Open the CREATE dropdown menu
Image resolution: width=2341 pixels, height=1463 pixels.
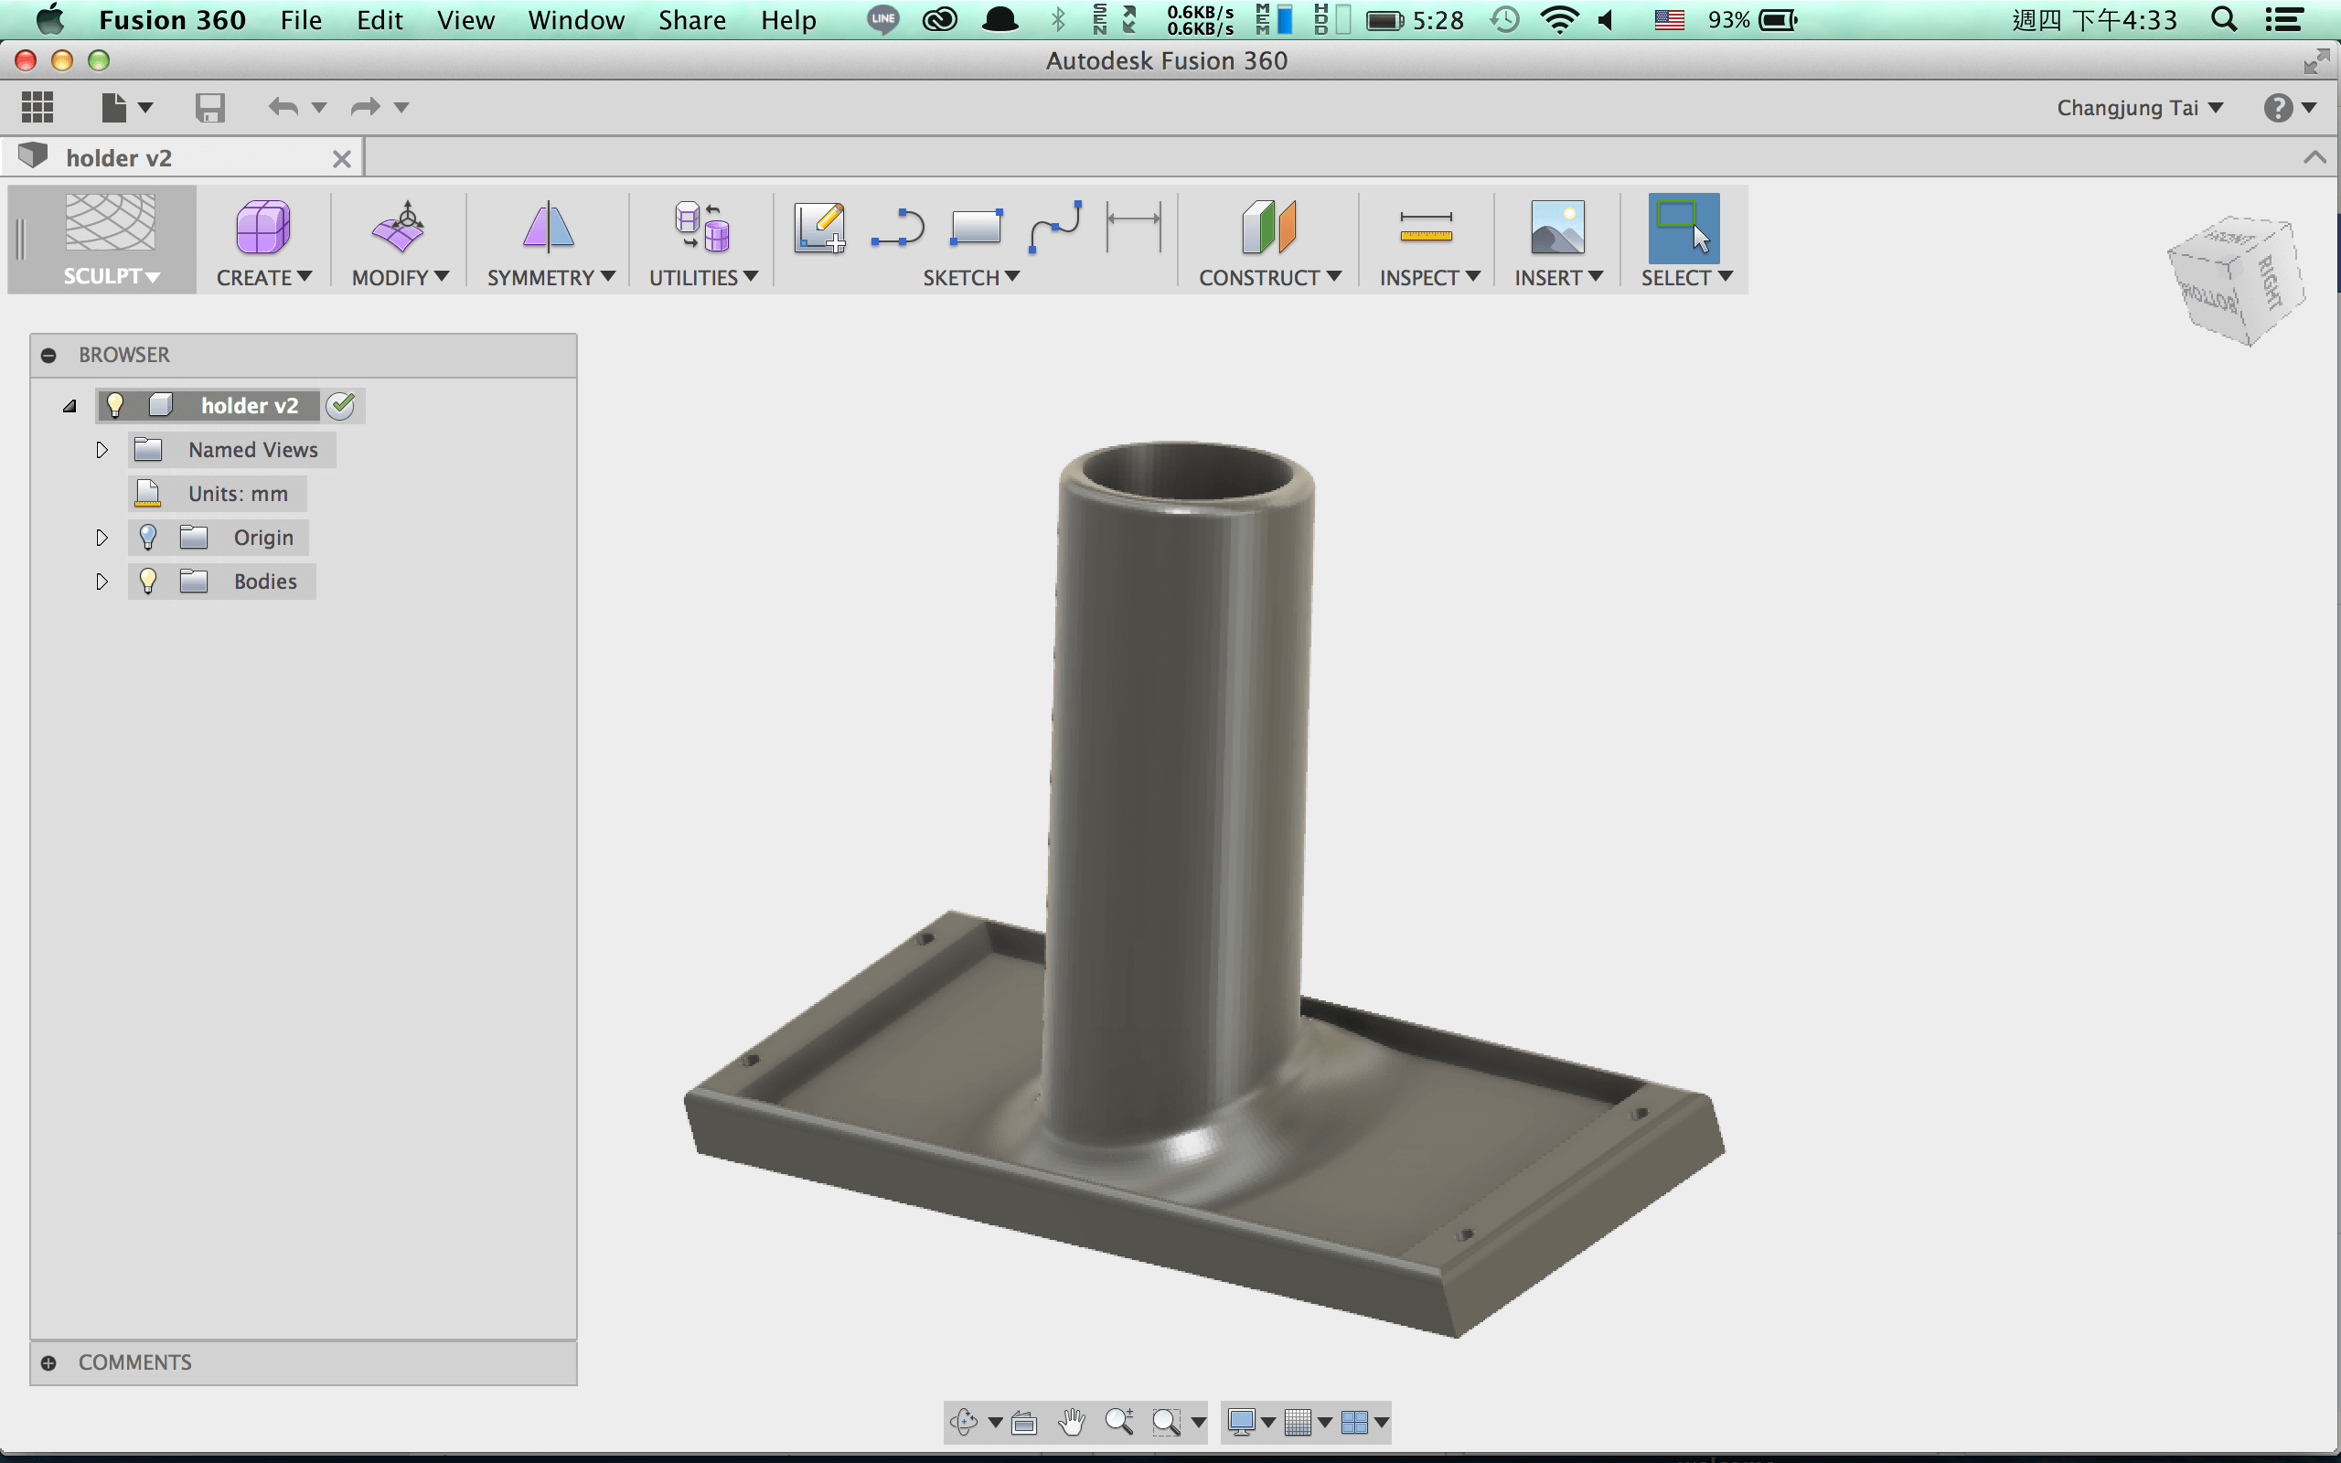point(264,278)
